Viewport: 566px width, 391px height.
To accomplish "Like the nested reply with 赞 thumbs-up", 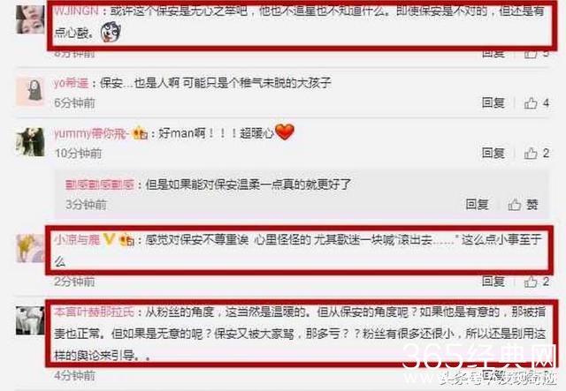I will [x=515, y=205].
